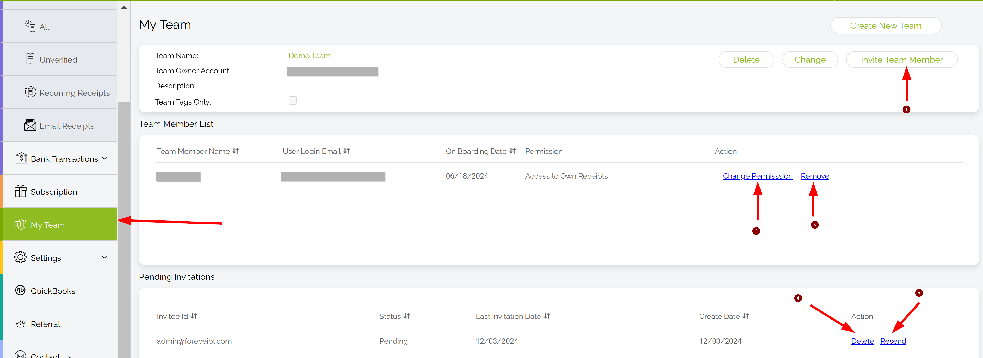The width and height of the screenshot is (983, 358).
Task: Open Unverified receipts sidebar icon
Action: [30, 59]
